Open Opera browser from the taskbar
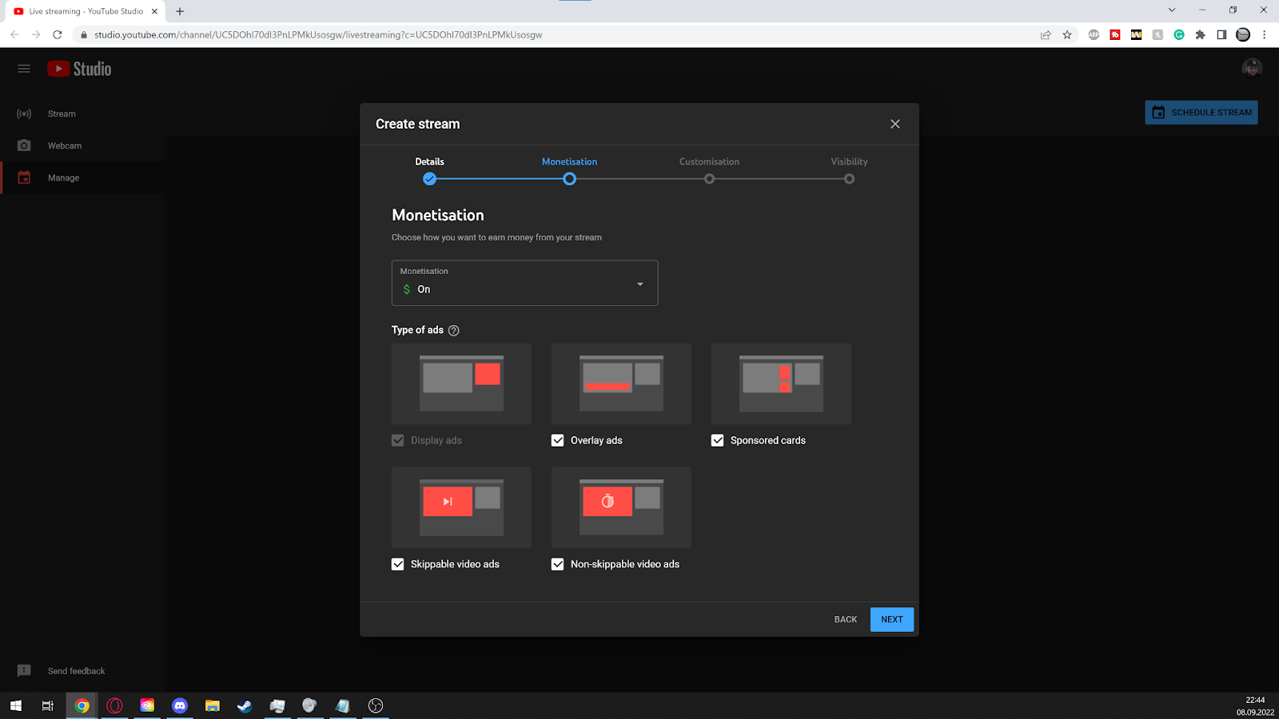The image size is (1279, 719). pos(114,705)
